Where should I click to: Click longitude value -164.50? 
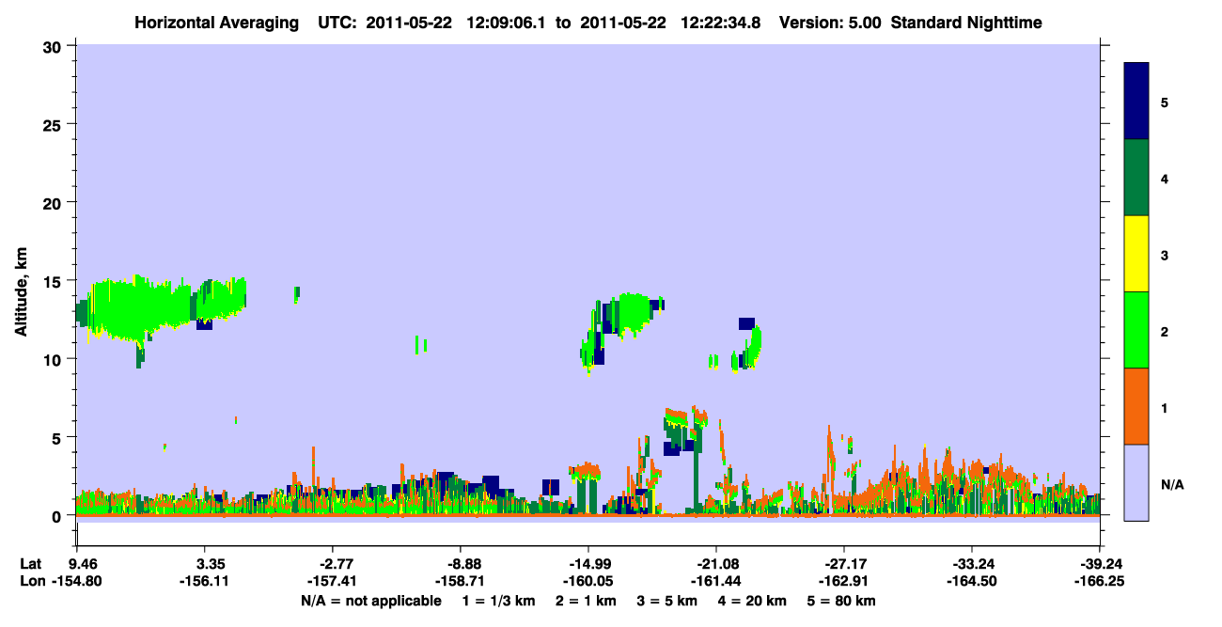click(972, 581)
